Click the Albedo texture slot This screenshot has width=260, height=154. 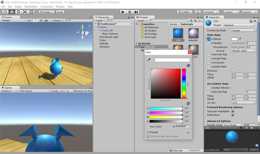(x=208, y=39)
